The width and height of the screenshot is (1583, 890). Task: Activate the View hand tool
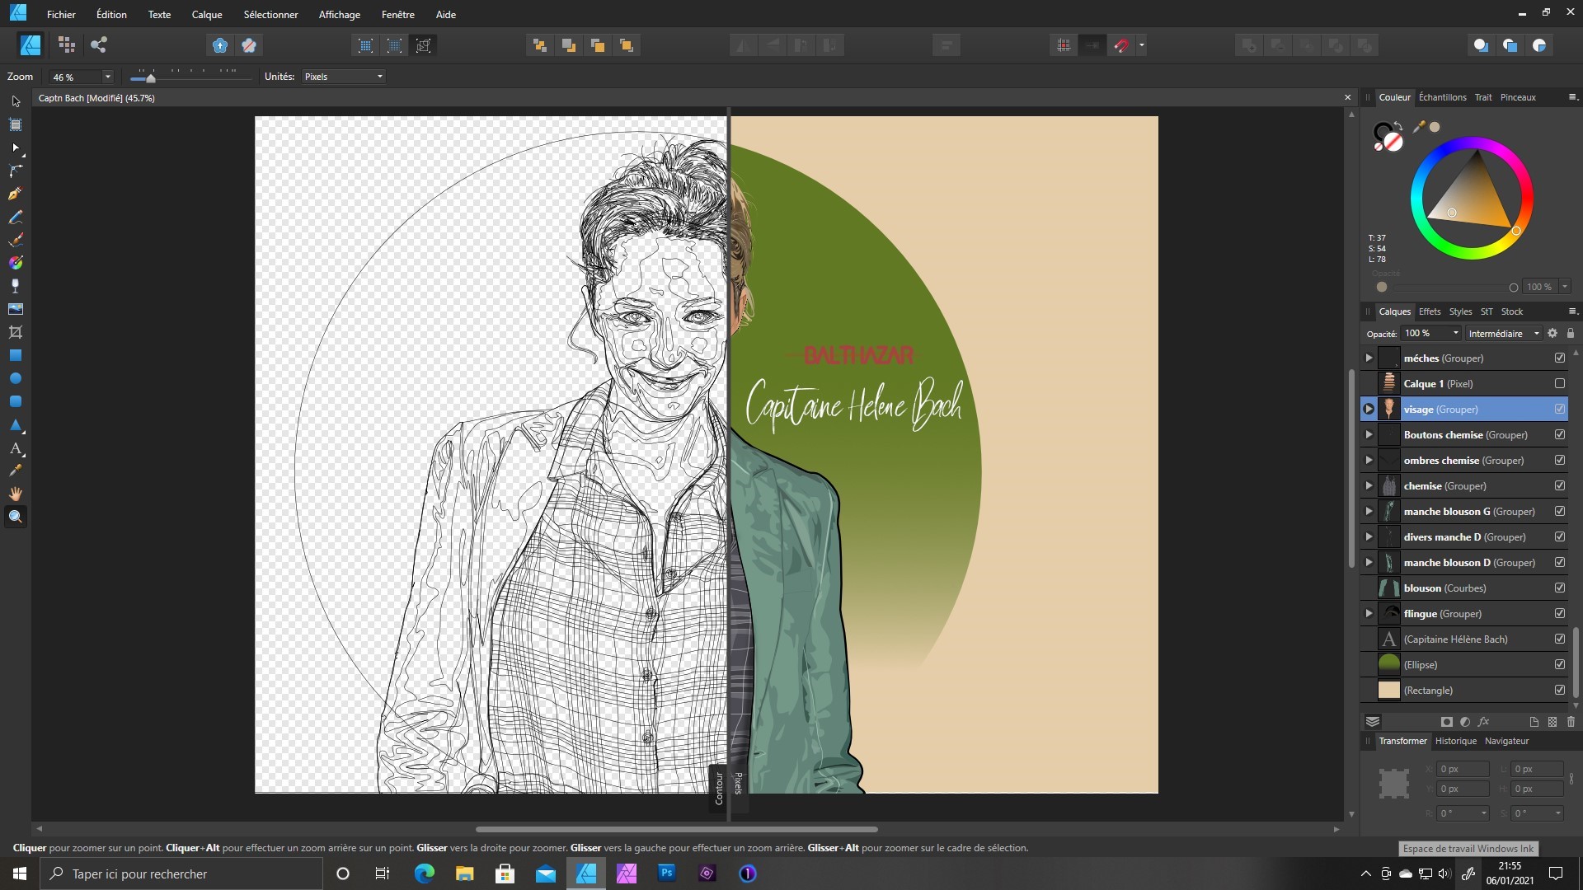coord(15,494)
